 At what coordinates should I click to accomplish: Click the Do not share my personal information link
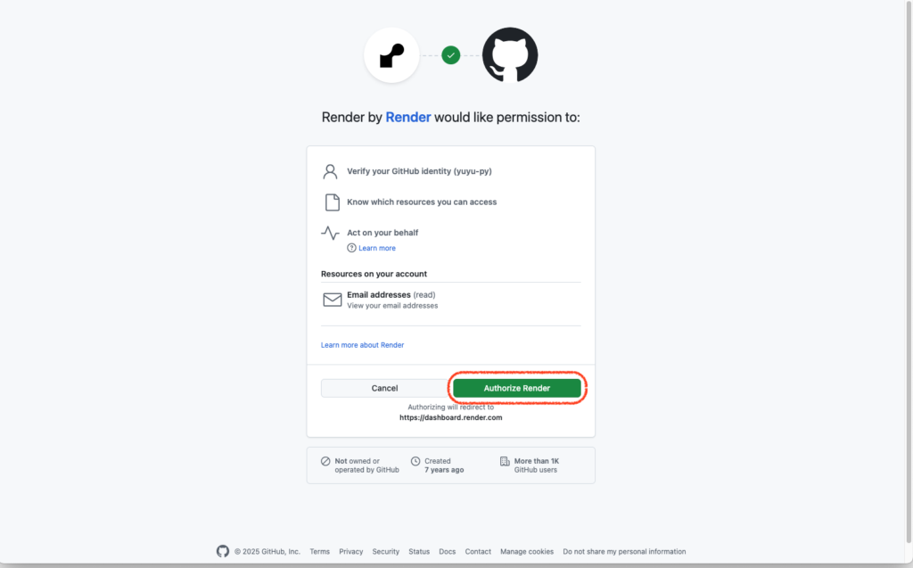click(x=624, y=552)
